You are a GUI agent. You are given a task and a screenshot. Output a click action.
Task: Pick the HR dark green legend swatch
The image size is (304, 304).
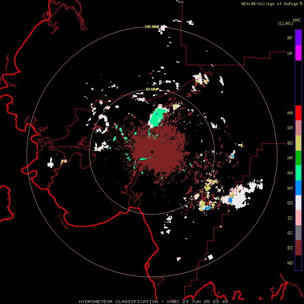coord(298,158)
